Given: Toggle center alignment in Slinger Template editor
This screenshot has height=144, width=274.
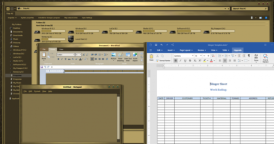Looking at the screenshot, I should click(225, 61).
